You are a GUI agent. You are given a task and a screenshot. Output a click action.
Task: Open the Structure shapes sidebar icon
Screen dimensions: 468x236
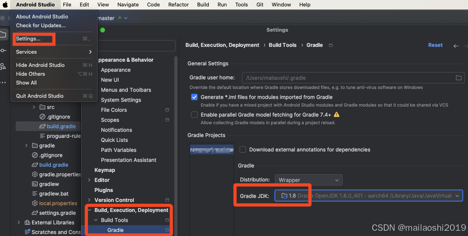[x=3, y=66]
